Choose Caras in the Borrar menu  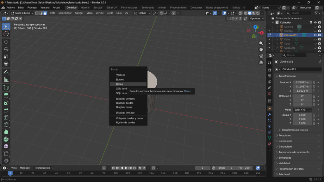(x=120, y=84)
